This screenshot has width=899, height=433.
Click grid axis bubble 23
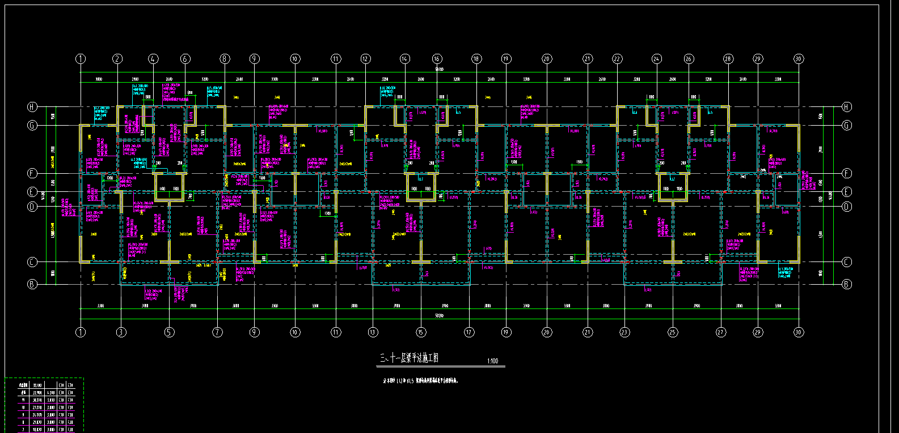point(624,332)
